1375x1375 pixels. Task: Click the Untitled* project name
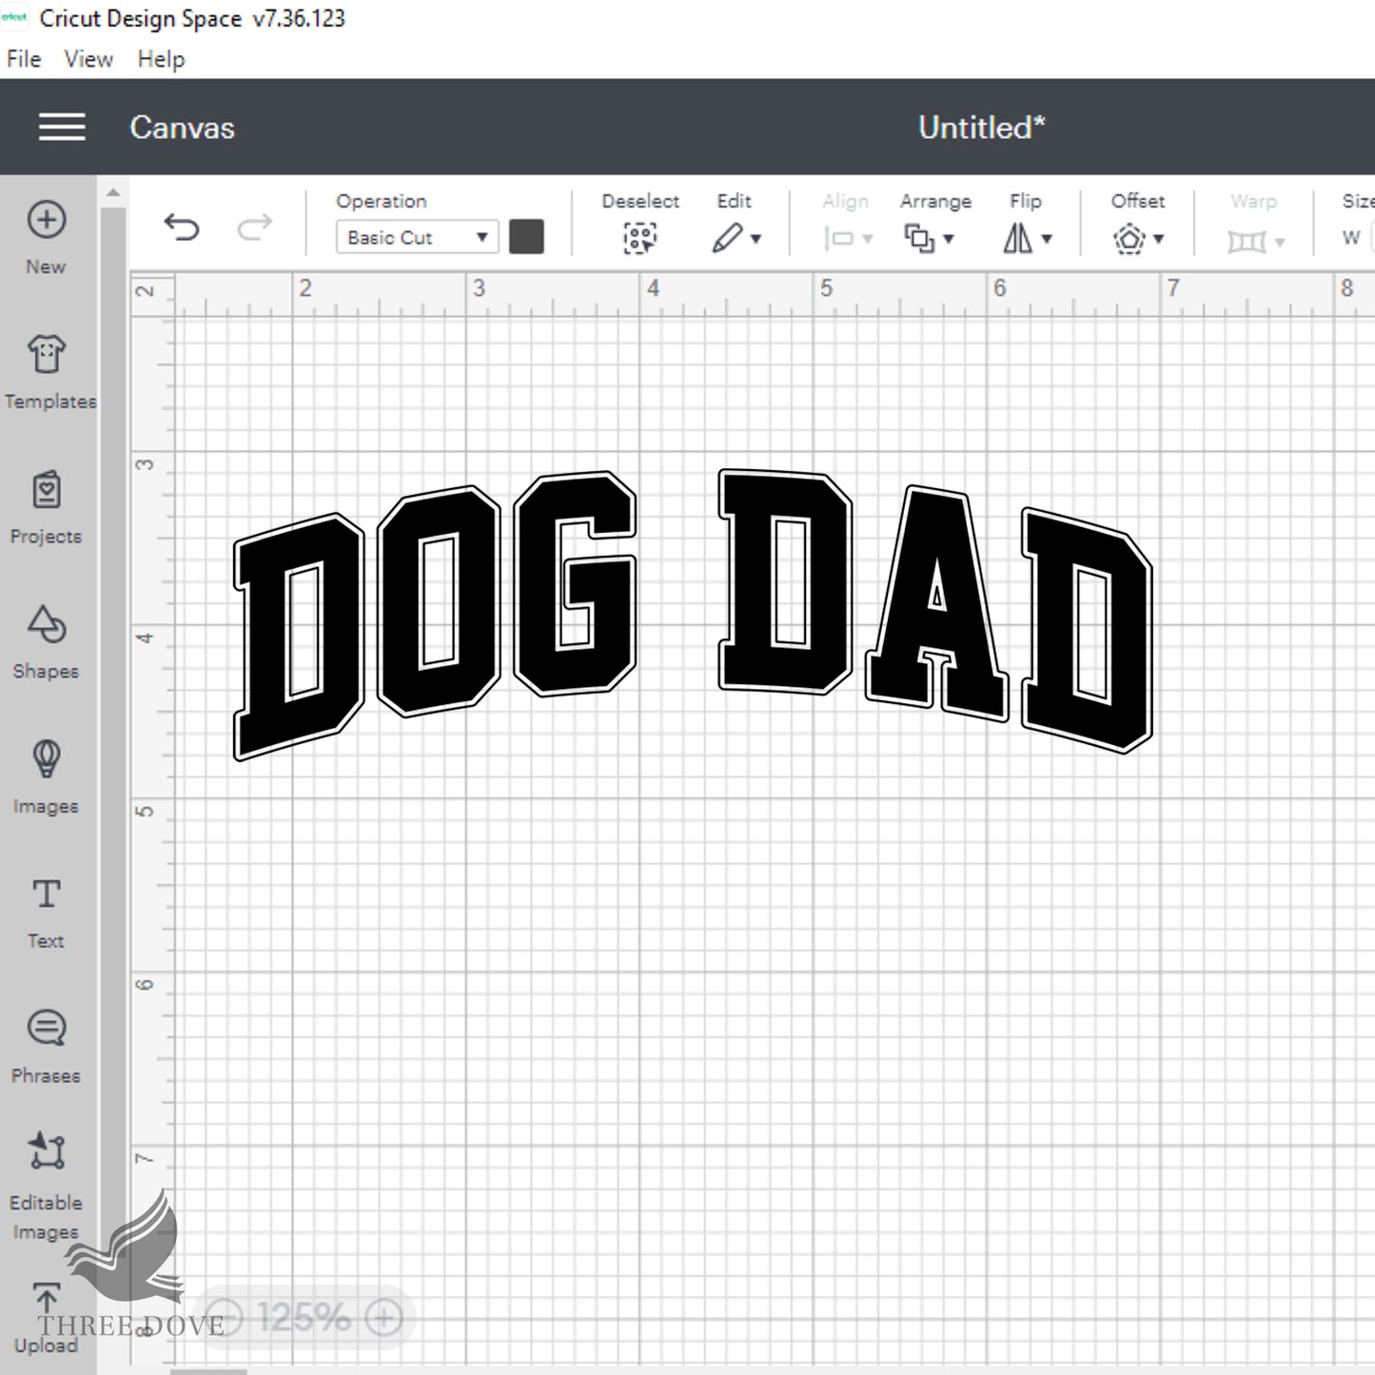pos(981,127)
